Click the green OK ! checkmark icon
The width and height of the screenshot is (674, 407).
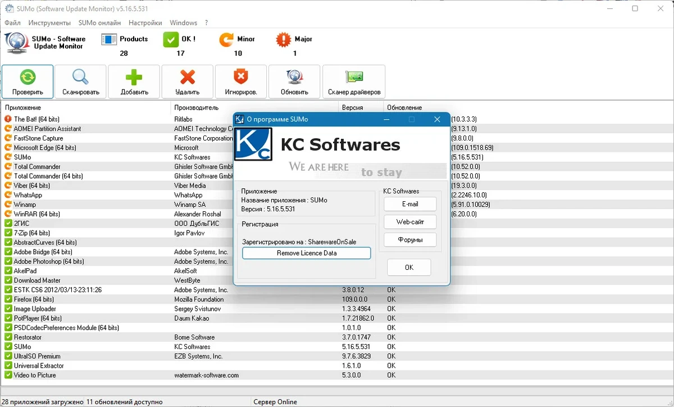click(x=170, y=40)
